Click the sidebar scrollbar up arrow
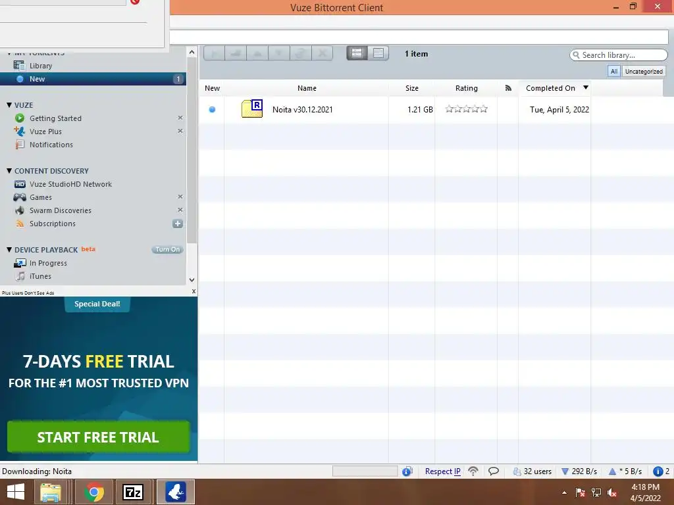 click(192, 53)
